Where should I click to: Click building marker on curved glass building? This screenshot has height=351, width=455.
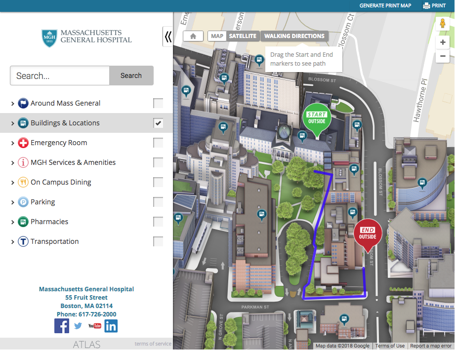click(422, 183)
